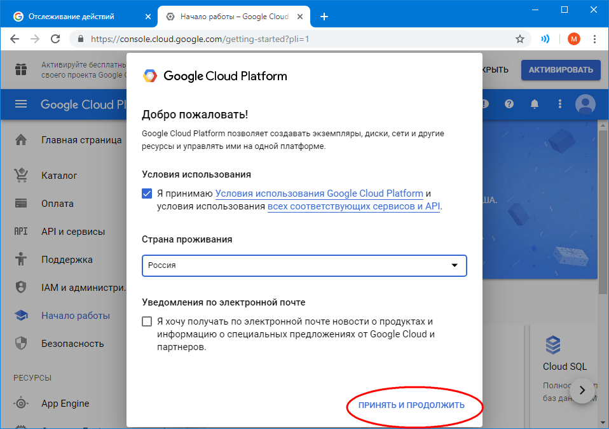
Task: Open a new browser tab
Action: tap(324, 17)
